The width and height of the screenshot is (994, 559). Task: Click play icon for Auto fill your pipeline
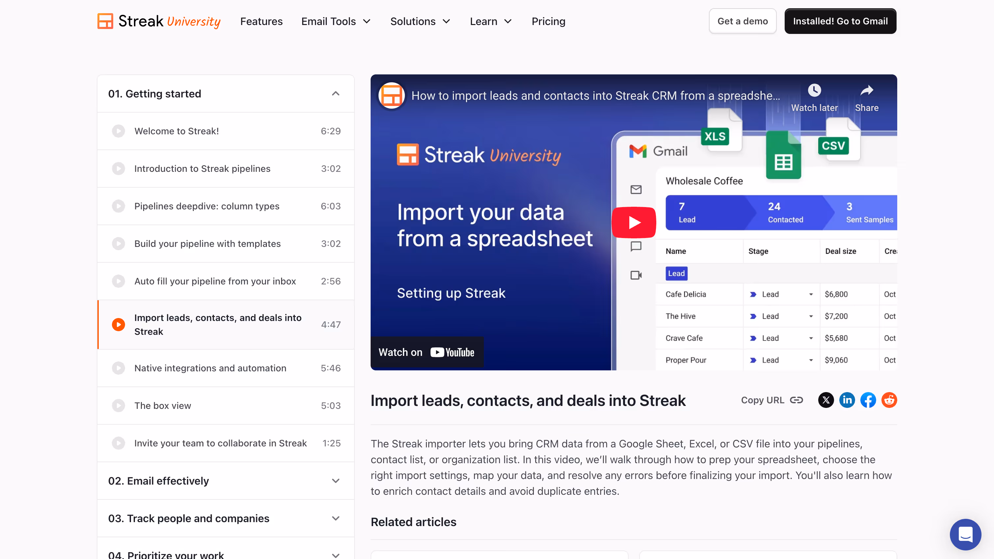point(118,281)
